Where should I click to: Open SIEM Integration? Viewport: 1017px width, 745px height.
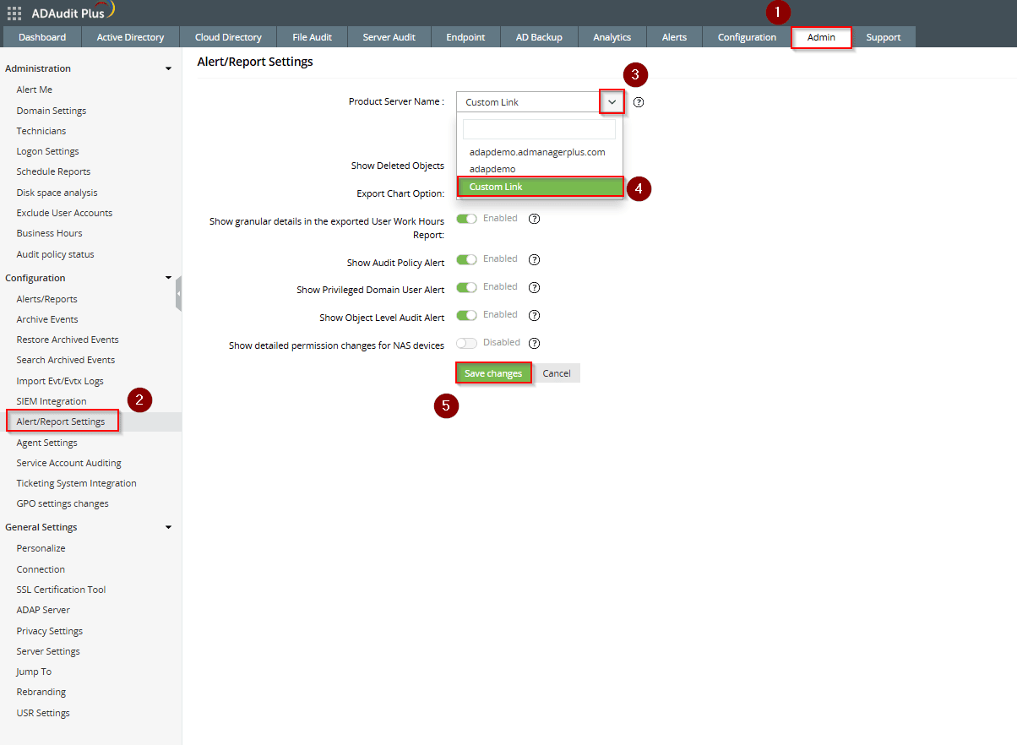pyautogui.click(x=52, y=401)
